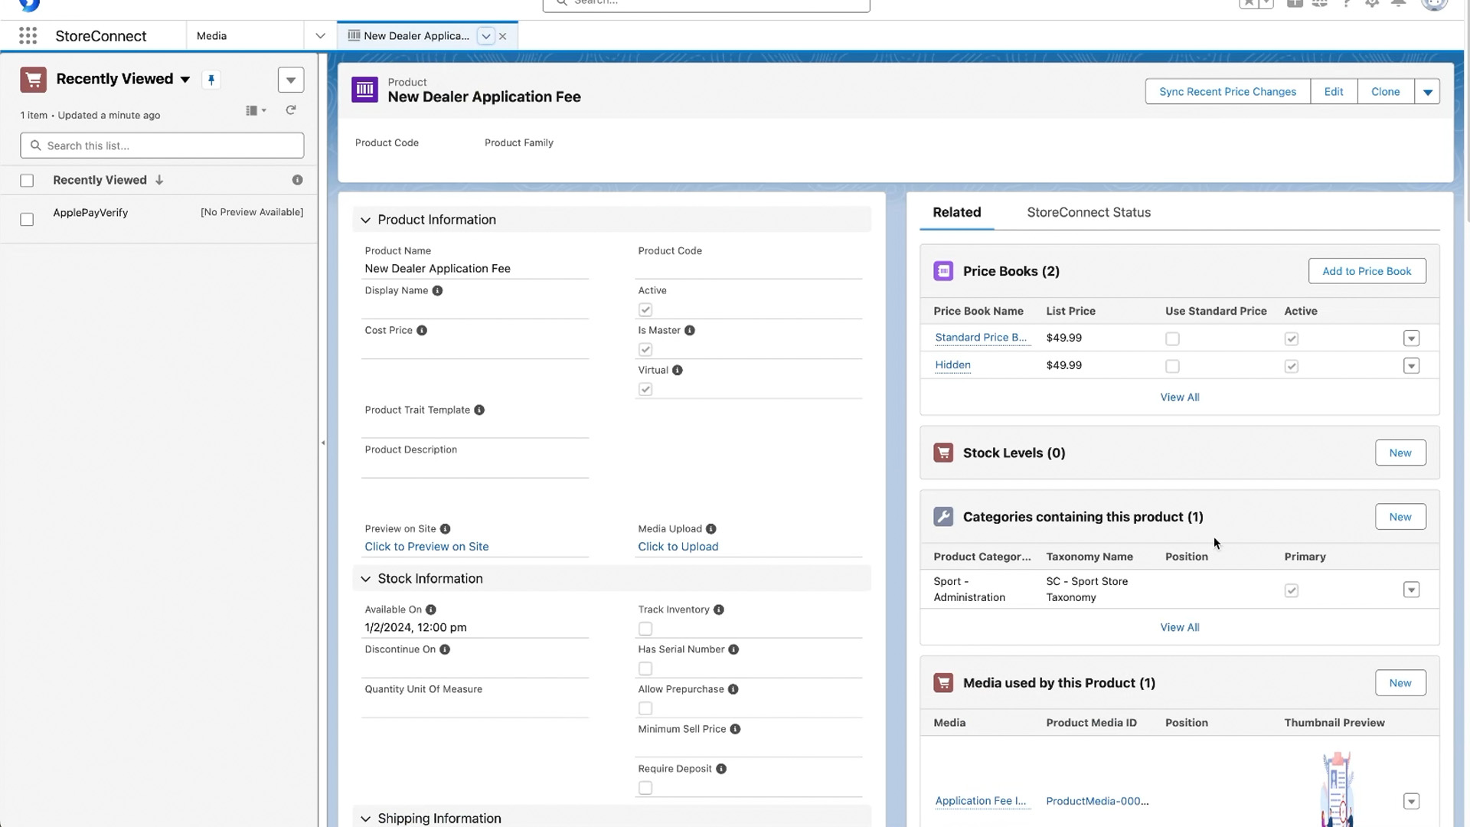Refresh the Recently Viewed list
This screenshot has width=1470, height=827.
pos(291,110)
